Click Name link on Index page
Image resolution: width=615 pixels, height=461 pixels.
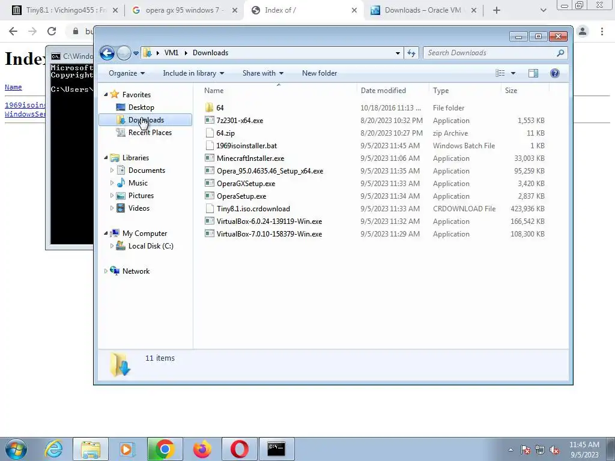tap(13, 87)
